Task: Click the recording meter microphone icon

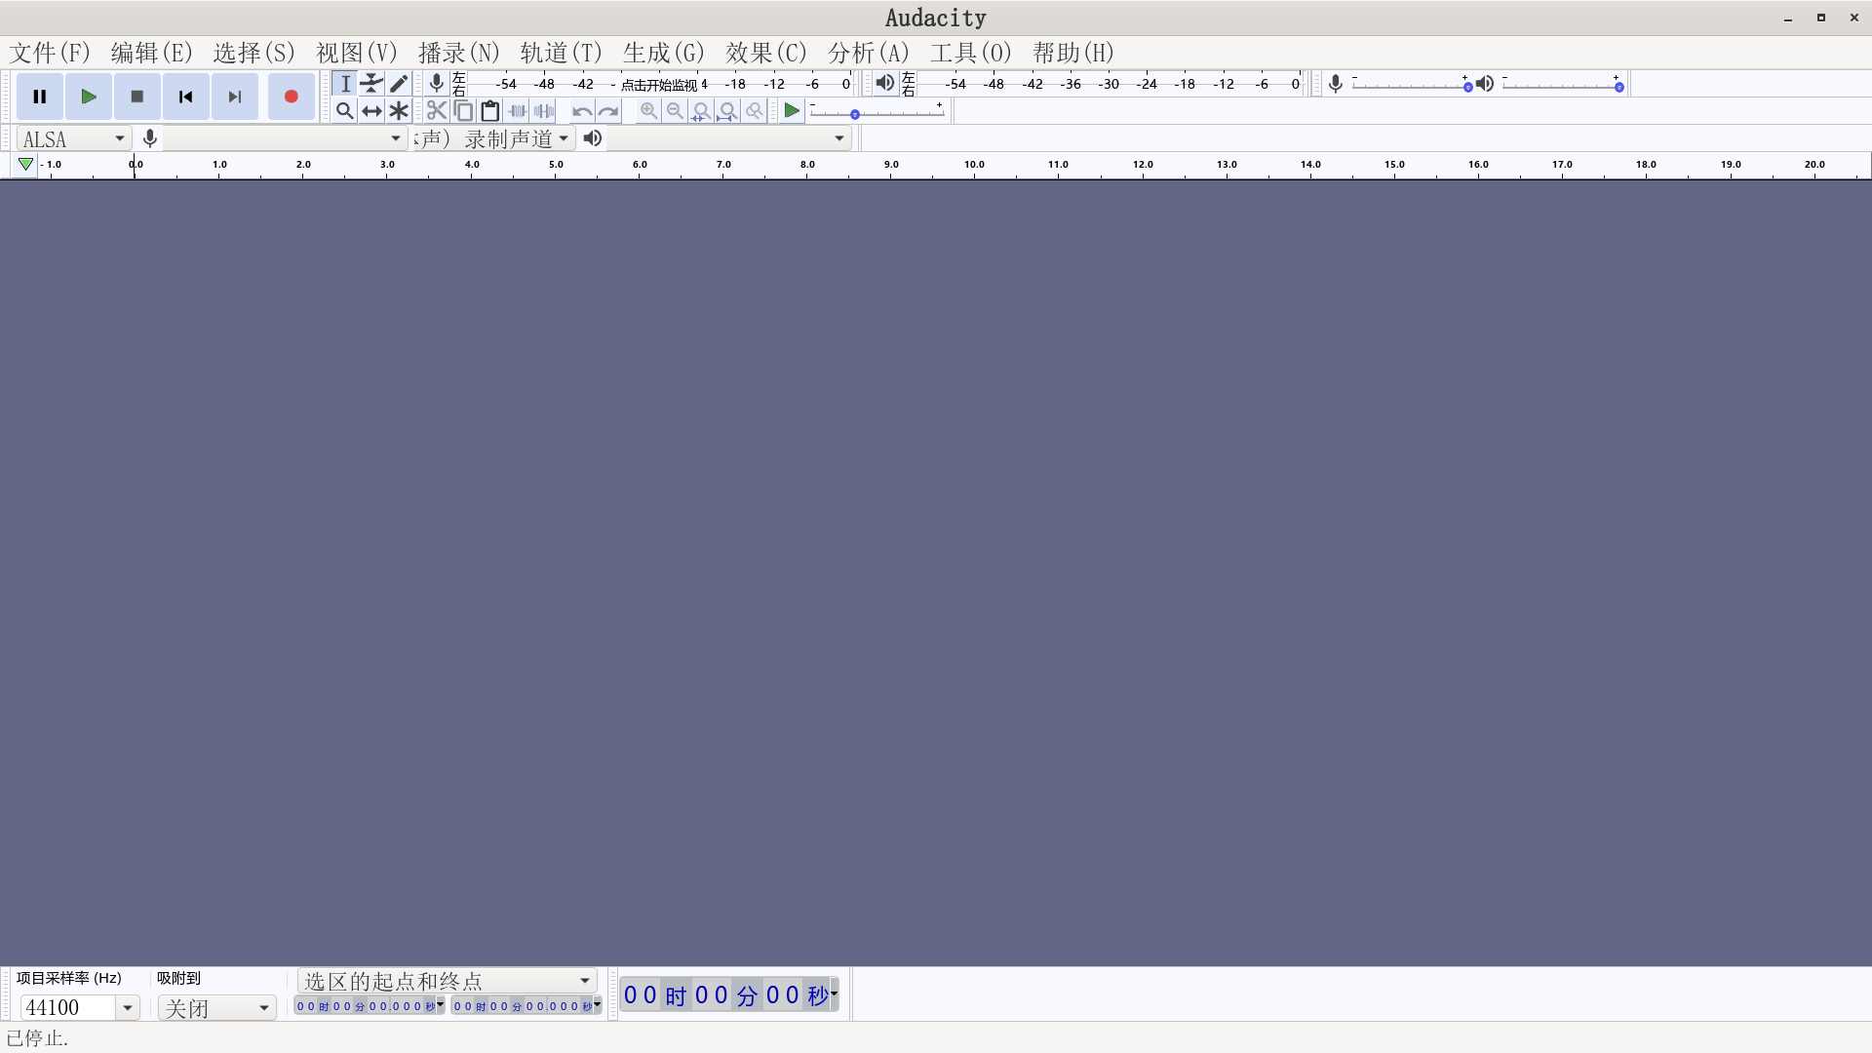Action: tap(437, 84)
